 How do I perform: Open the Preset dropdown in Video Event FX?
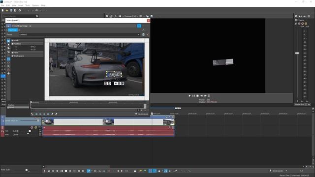point(139,34)
